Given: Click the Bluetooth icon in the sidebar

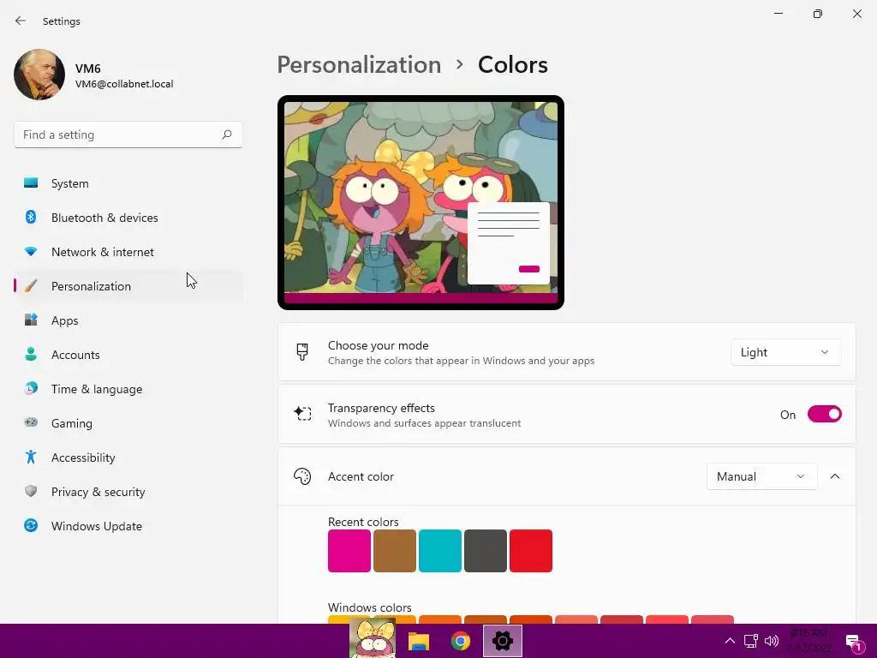Looking at the screenshot, I should (31, 217).
